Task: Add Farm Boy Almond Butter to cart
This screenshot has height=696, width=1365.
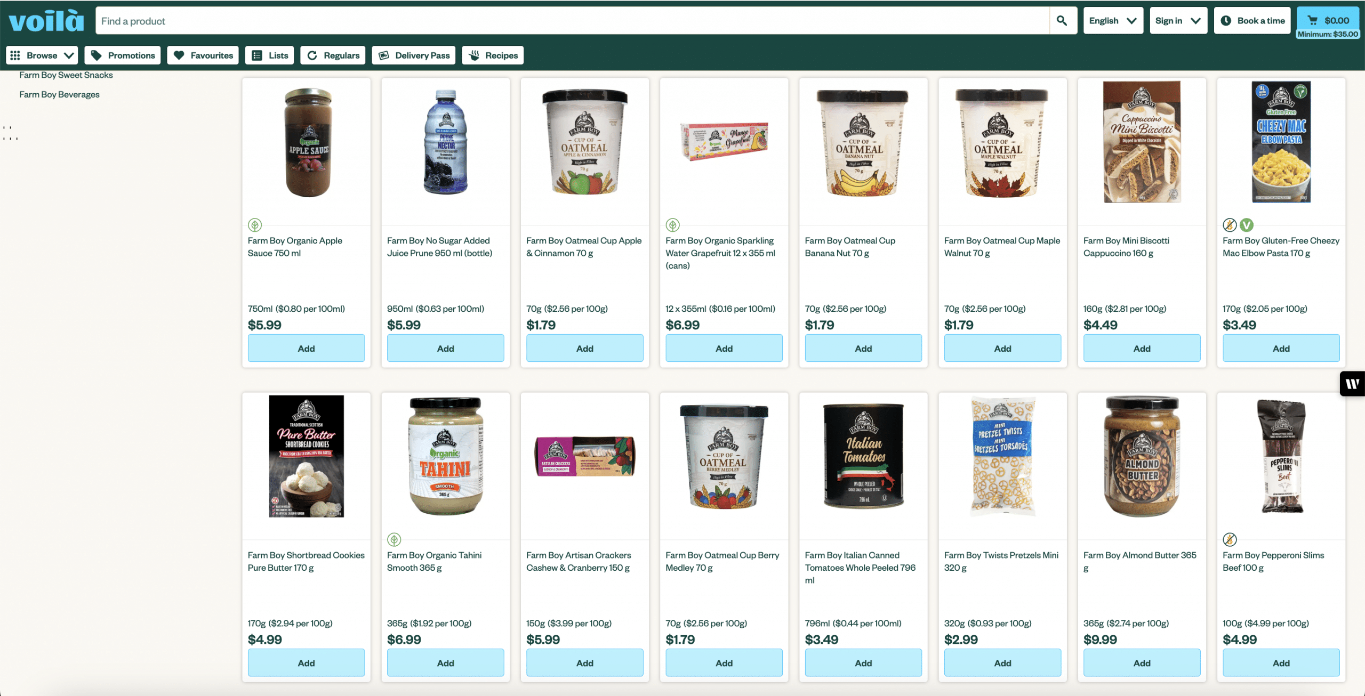Action: [1142, 663]
